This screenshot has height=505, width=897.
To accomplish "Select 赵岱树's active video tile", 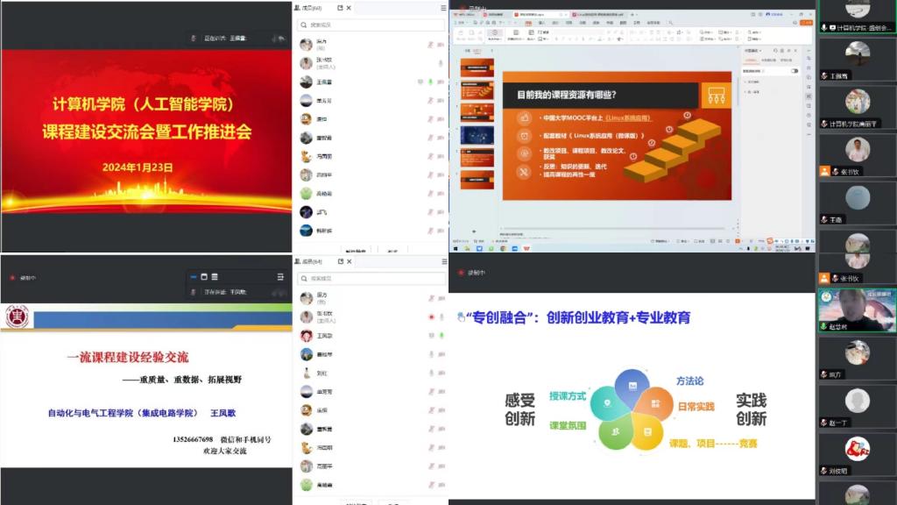I will tap(857, 309).
